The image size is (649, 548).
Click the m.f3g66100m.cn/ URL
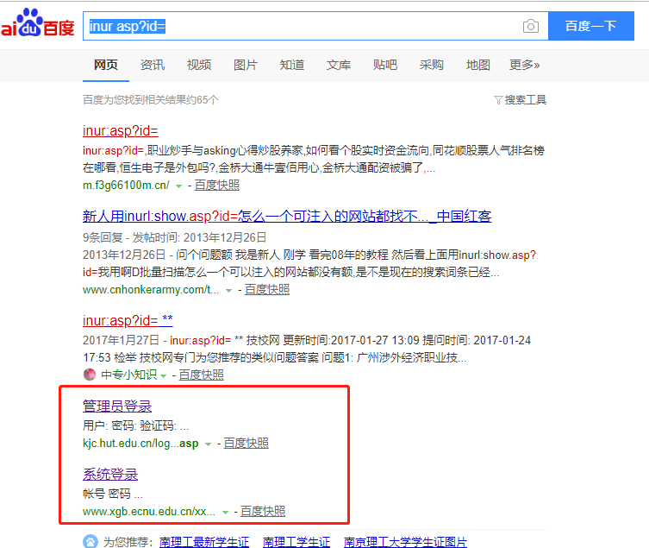coord(126,186)
